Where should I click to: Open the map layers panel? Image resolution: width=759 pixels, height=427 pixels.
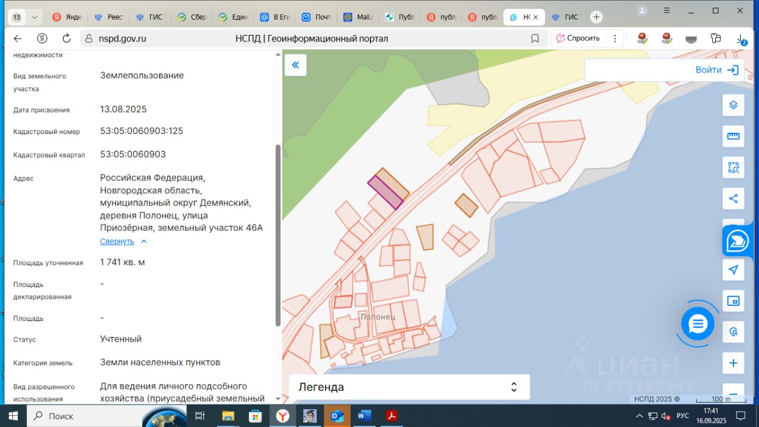coord(733,105)
